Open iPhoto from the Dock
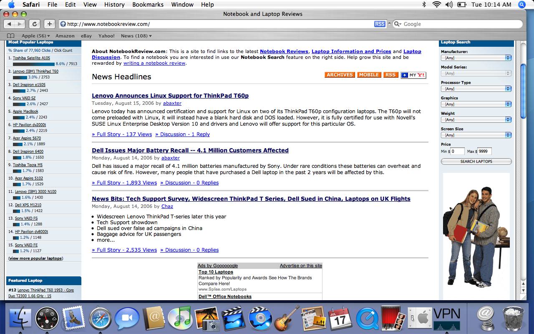This screenshot has width=534, height=334. click(207, 319)
